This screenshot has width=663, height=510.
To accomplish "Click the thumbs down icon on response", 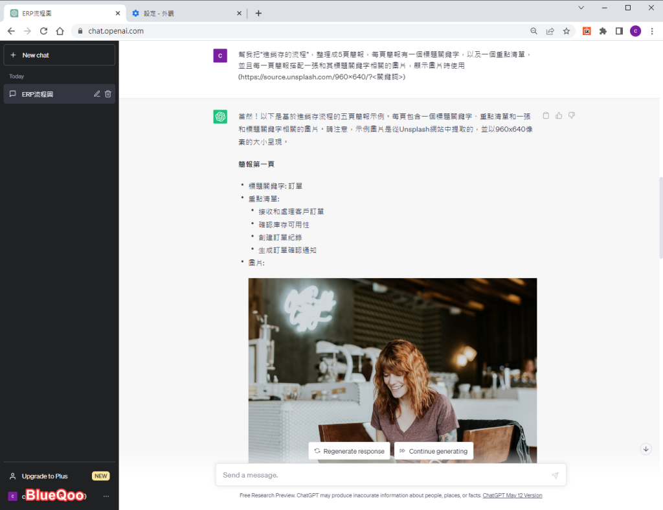I will (x=572, y=115).
